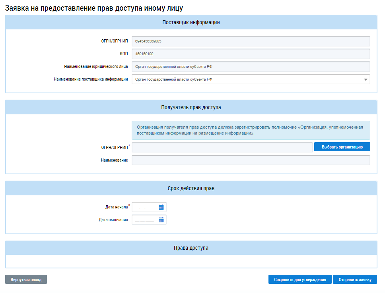Focus the Дата окончания date input

point(145,220)
